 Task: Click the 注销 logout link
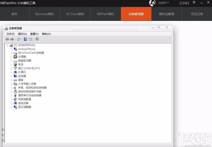click(x=184, y=3)
